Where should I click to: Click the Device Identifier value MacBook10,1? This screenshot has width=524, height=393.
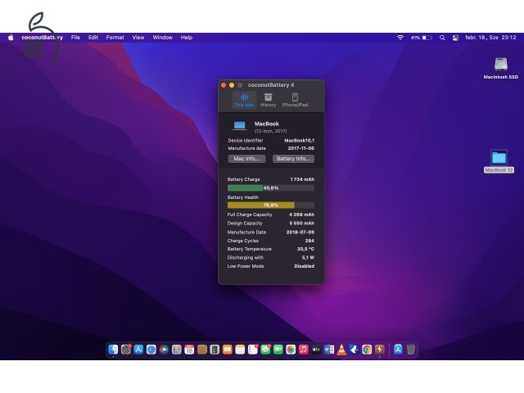pos(299,140)
